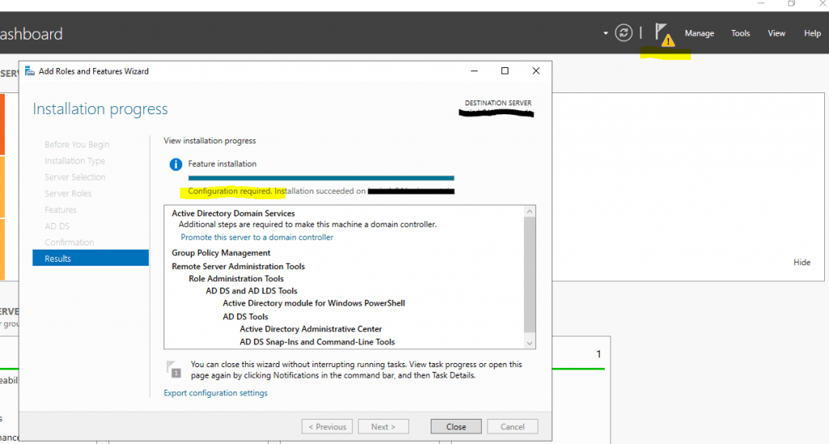Select the AD DS step in the wizard sidebar

57,226
